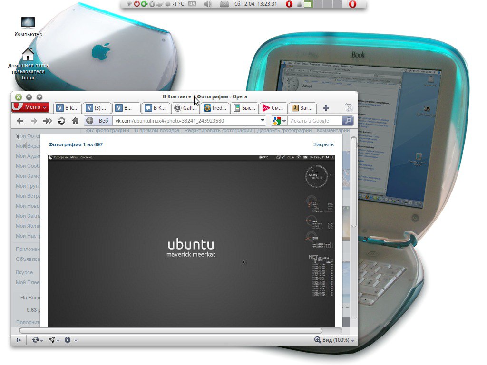Open a new tab with plus button
487x365 pixels.
(326, 108)
